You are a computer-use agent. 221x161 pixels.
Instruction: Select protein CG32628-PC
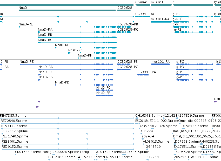click(124, 69)
